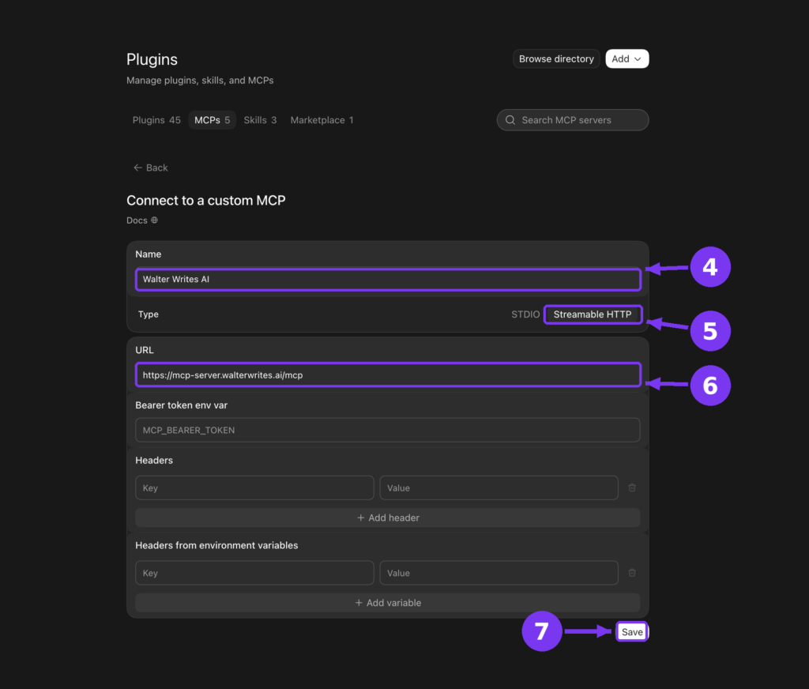This screenshot has height=689, width=809.
Task: Focus environment variables Value field
Action: coord(499,573)
